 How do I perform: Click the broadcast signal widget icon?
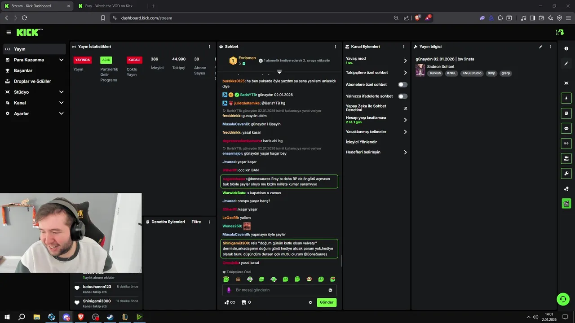566,144
